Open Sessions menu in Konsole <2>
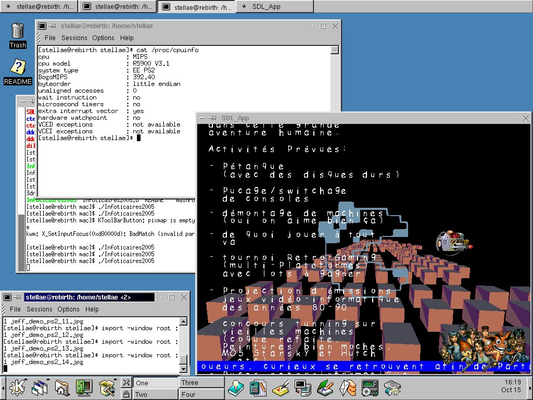Image resolution: width=533 pixels, height=400 pixels. pyautogui.click(x=40, y=309)
